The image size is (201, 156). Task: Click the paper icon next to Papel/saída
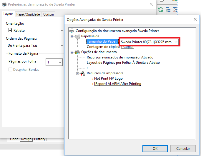tap(77, 36)
